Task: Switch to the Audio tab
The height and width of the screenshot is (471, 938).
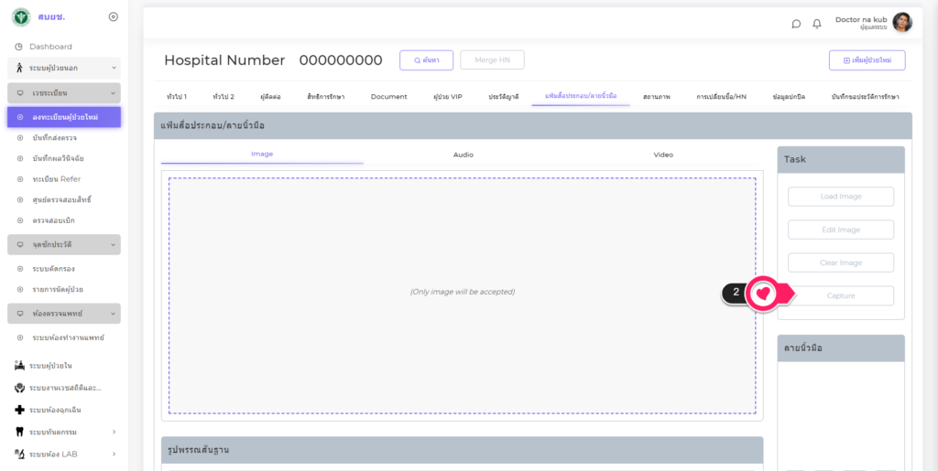Action: click(x=463, y=155)
